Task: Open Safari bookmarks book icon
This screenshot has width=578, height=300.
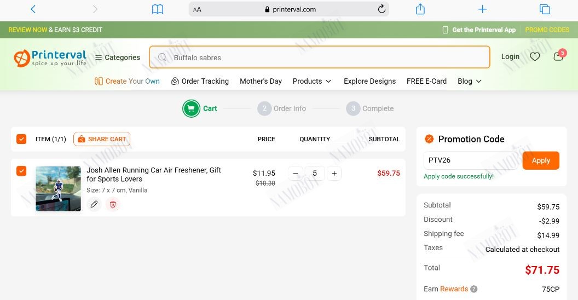Action: pyautogui.click(x=158, y=9)
